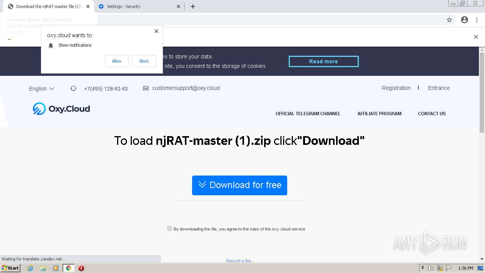Click the volume speaker tray icon
The width and height of the screenshot is (485, 273).
tap(431, 268)
